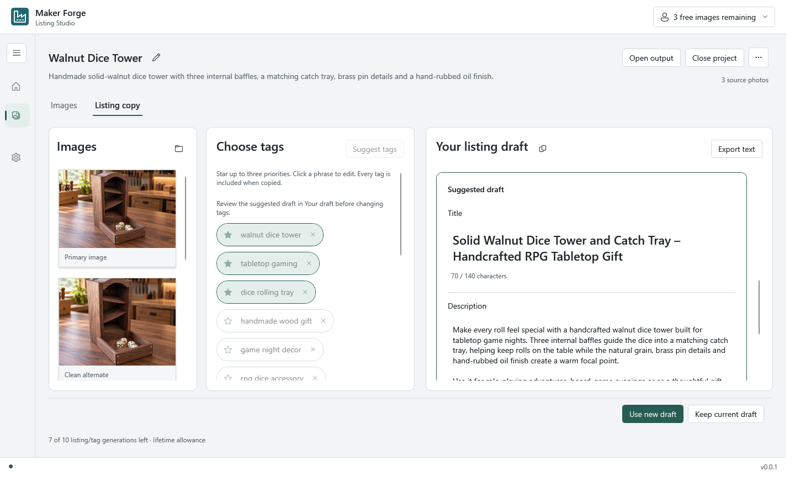Click the listing draft panel scrollbar
The image size is (795, 497).
(x=759, y=307)
